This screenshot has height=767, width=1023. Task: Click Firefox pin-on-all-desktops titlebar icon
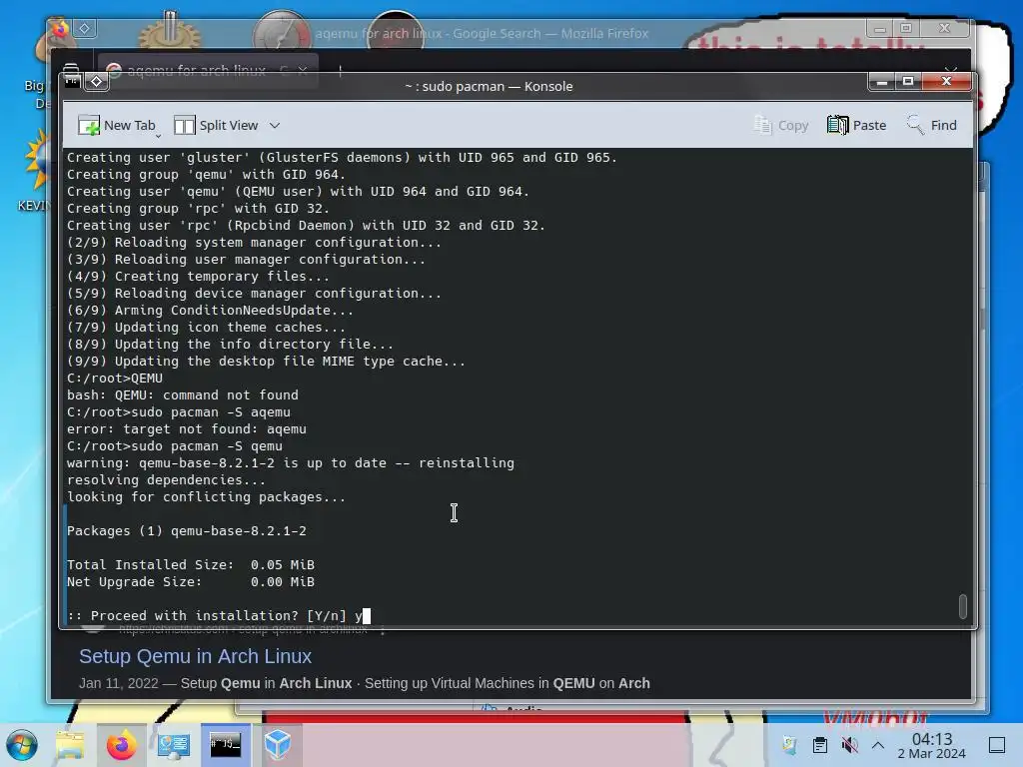click(x=84, y=28)
